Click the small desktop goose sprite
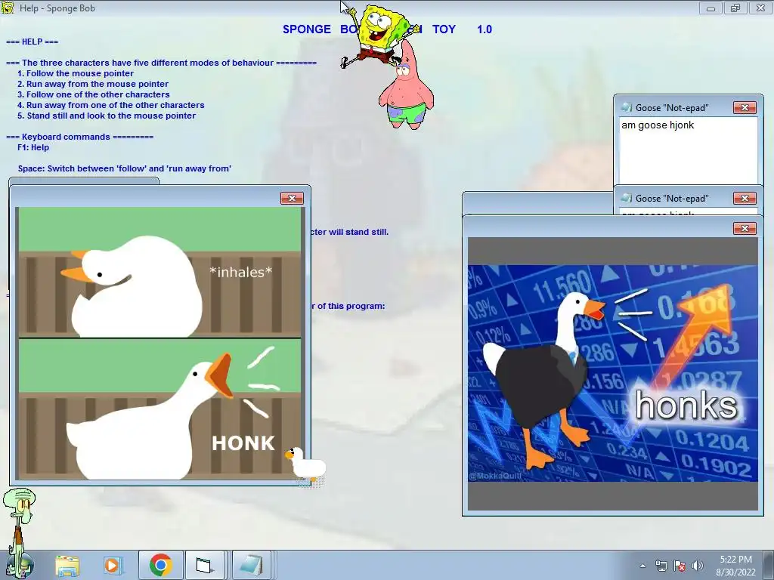The width and height of the screenshot is (774, 580). pos(306,464)
